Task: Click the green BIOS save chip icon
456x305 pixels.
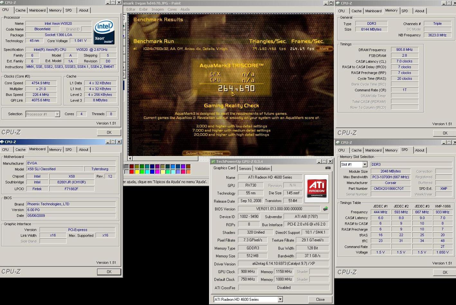Action: point(325,209)
